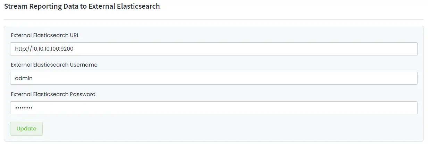The width and height of the screenshot is (428, 145).
Task: Submit the form using the green Update button
Action: click(26, 129)
